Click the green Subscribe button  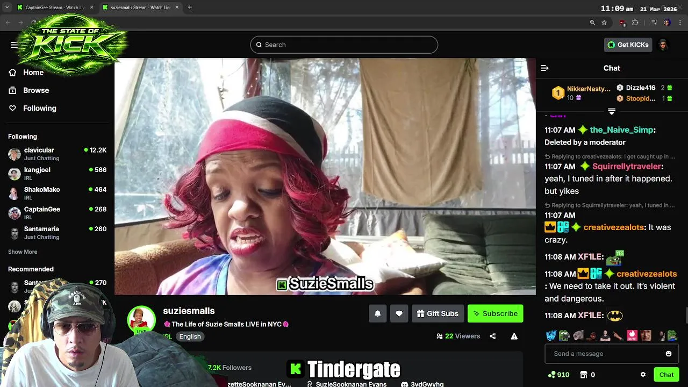coord(495,314)
